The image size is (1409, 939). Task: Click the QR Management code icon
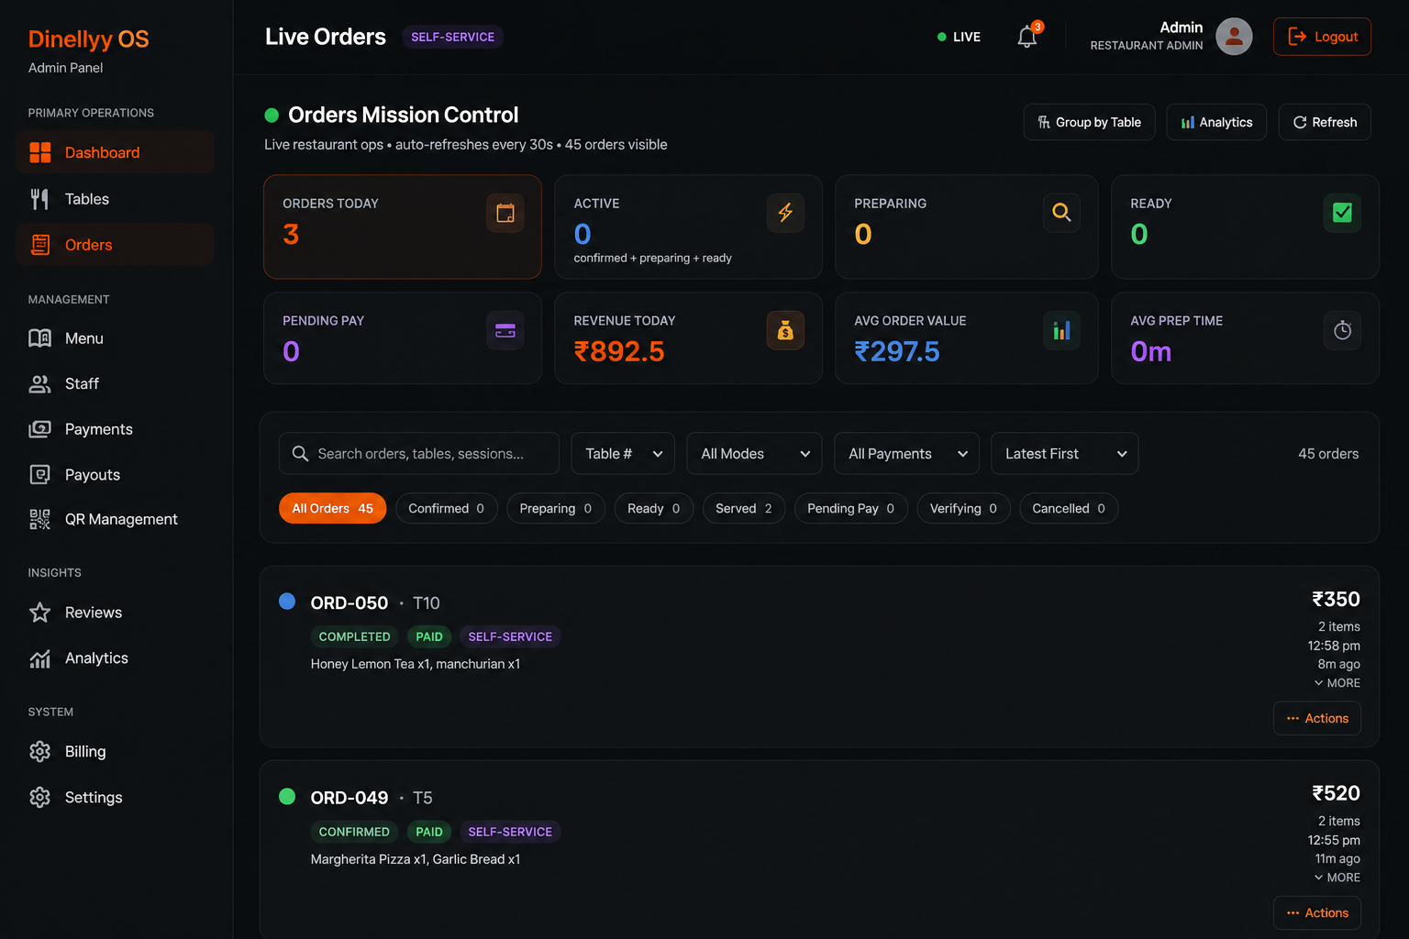click(x=39, y=519)
